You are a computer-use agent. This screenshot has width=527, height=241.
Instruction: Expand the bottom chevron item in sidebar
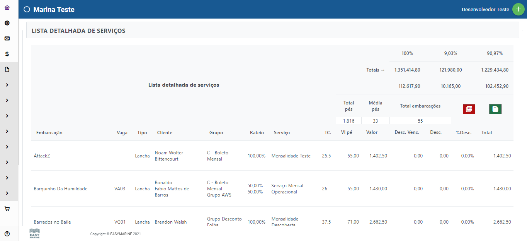click(x=7, y=193)
